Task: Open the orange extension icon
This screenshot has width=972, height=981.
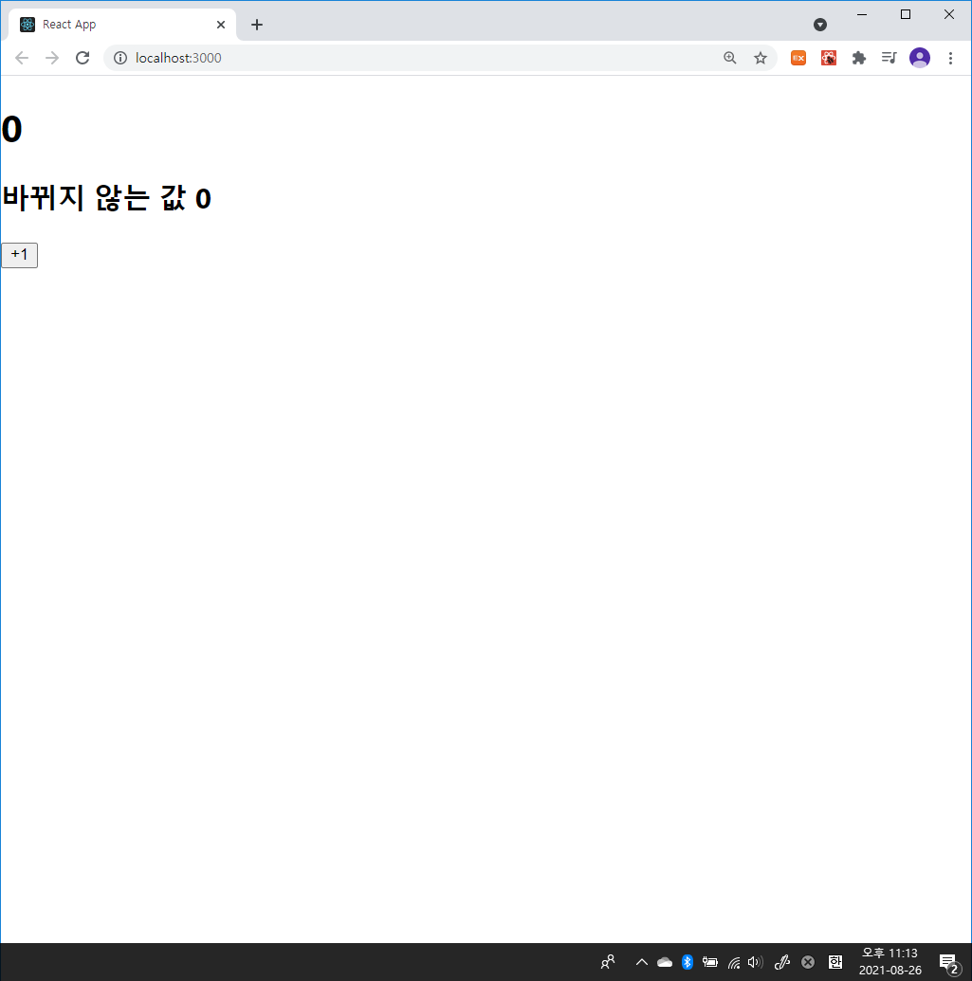Action: [798, 58]
